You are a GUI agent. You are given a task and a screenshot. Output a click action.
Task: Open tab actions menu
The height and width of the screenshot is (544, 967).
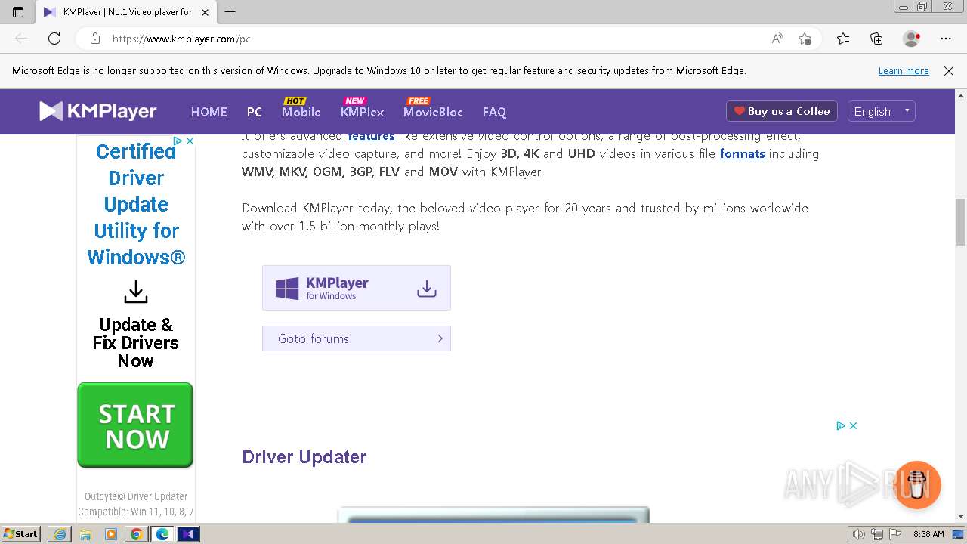18,12
